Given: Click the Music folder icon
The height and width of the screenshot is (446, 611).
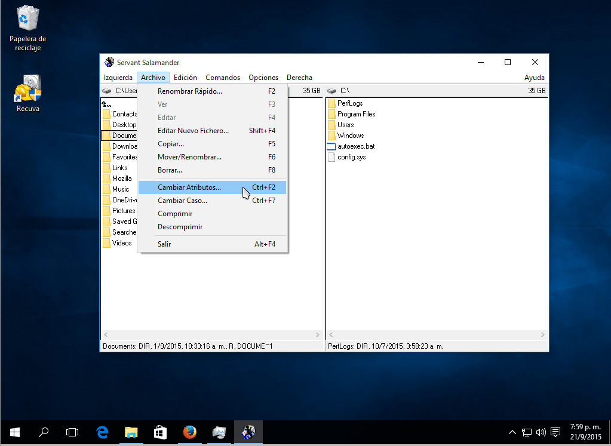Looking at the screenshot, I should coord(106,189).
